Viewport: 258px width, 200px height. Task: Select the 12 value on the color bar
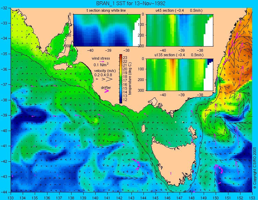point(125,100)
